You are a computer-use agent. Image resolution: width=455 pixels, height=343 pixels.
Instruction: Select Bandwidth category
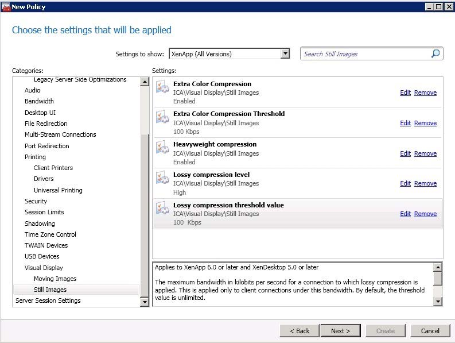pyautogui.click(x=39, y=101)
